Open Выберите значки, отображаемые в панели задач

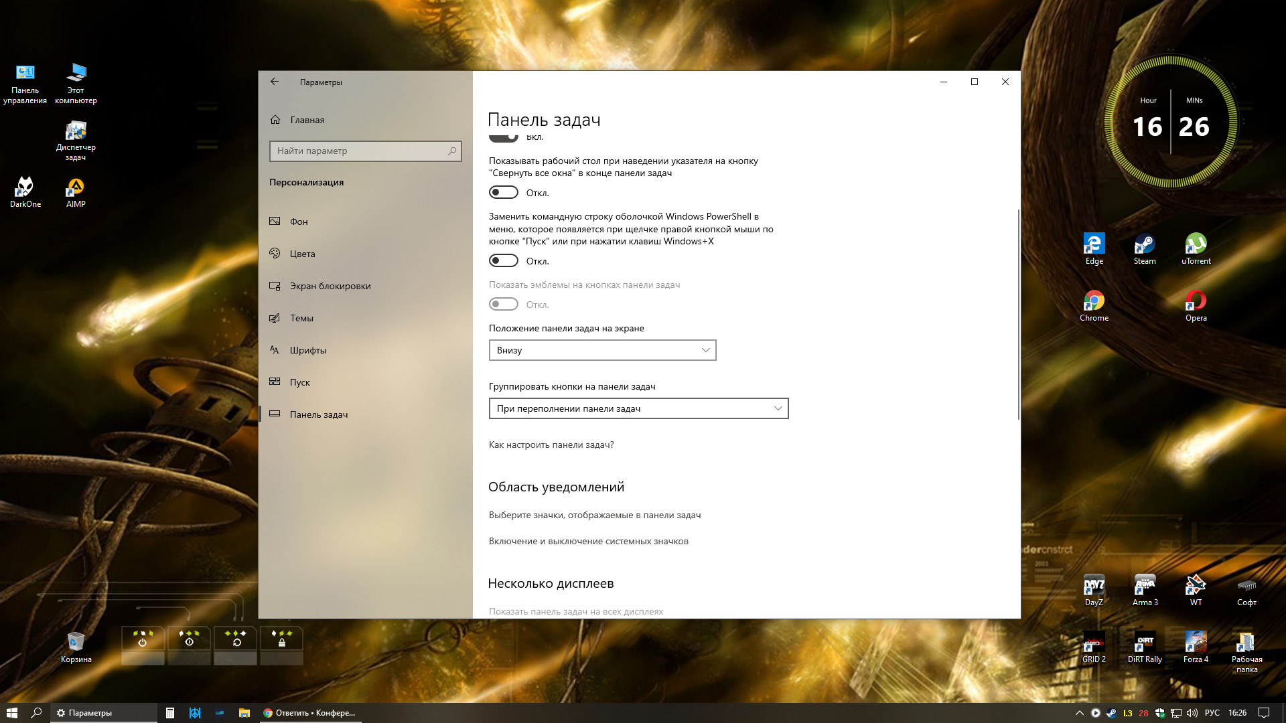pyautogui.click(x=594, y=515)
